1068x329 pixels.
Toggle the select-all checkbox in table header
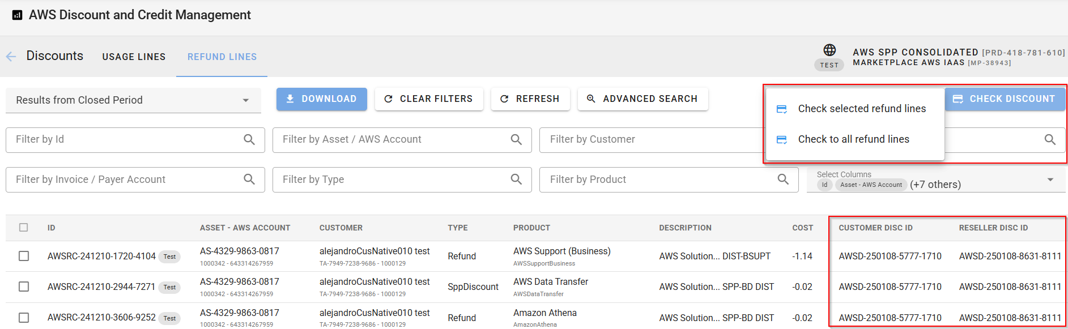pos(24,228)
